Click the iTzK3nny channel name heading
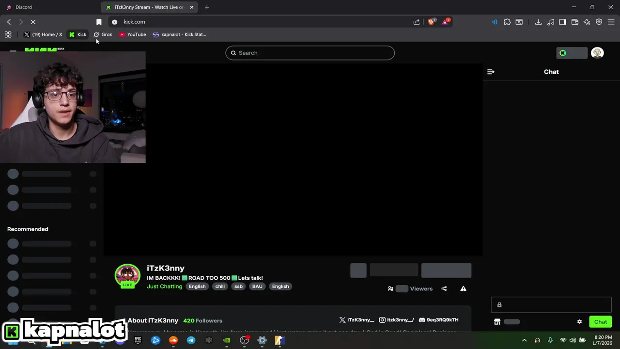This screenshot has height=349, width=620. pyautogui.click(x=166, y=268)
